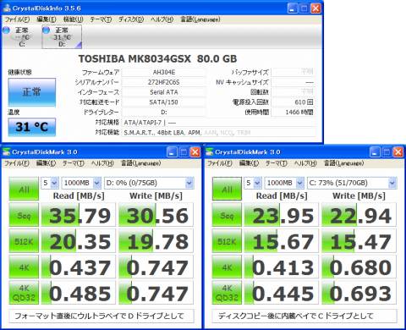Open 1000MB size dropdown in D: window
This screenshot has height=330, width=406.
pyautogui.click(x=81, y=183)
